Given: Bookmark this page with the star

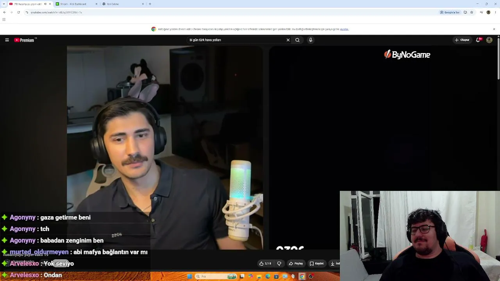Looking at the screenshot, I should click(x=471, y=12).
